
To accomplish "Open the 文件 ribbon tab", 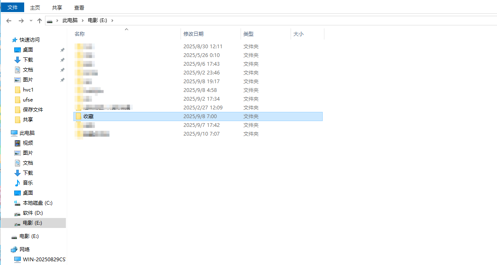I will [13, 7].
